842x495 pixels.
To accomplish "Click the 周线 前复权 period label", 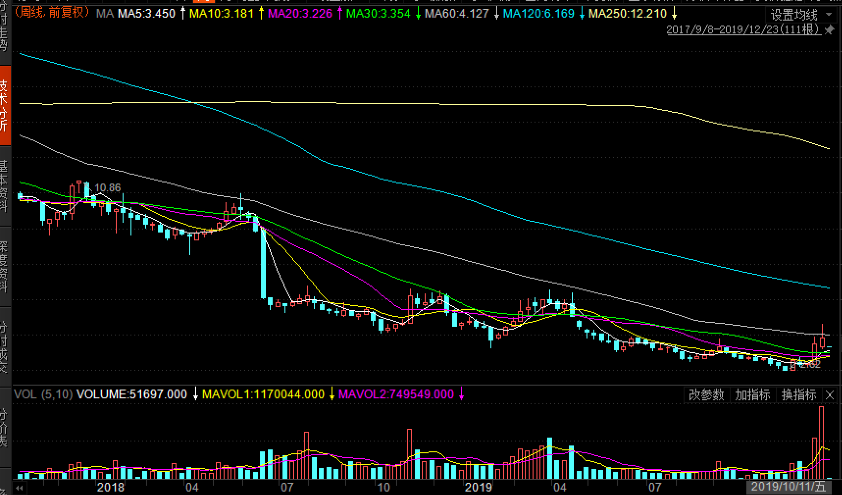I will tap(51, 13).
